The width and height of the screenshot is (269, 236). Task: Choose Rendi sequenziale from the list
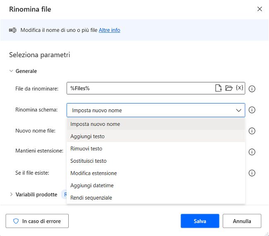coord(91,197)
